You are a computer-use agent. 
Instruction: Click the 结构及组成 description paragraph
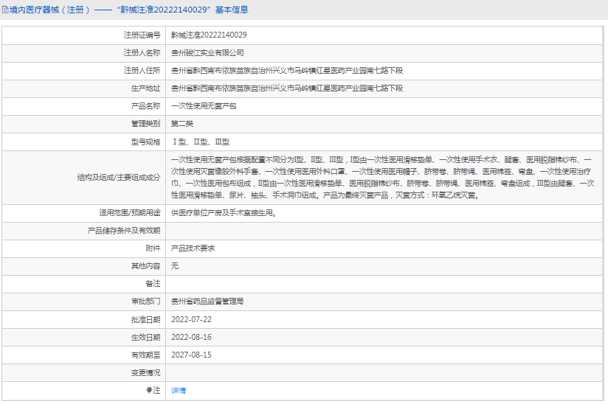pos(382,178)
